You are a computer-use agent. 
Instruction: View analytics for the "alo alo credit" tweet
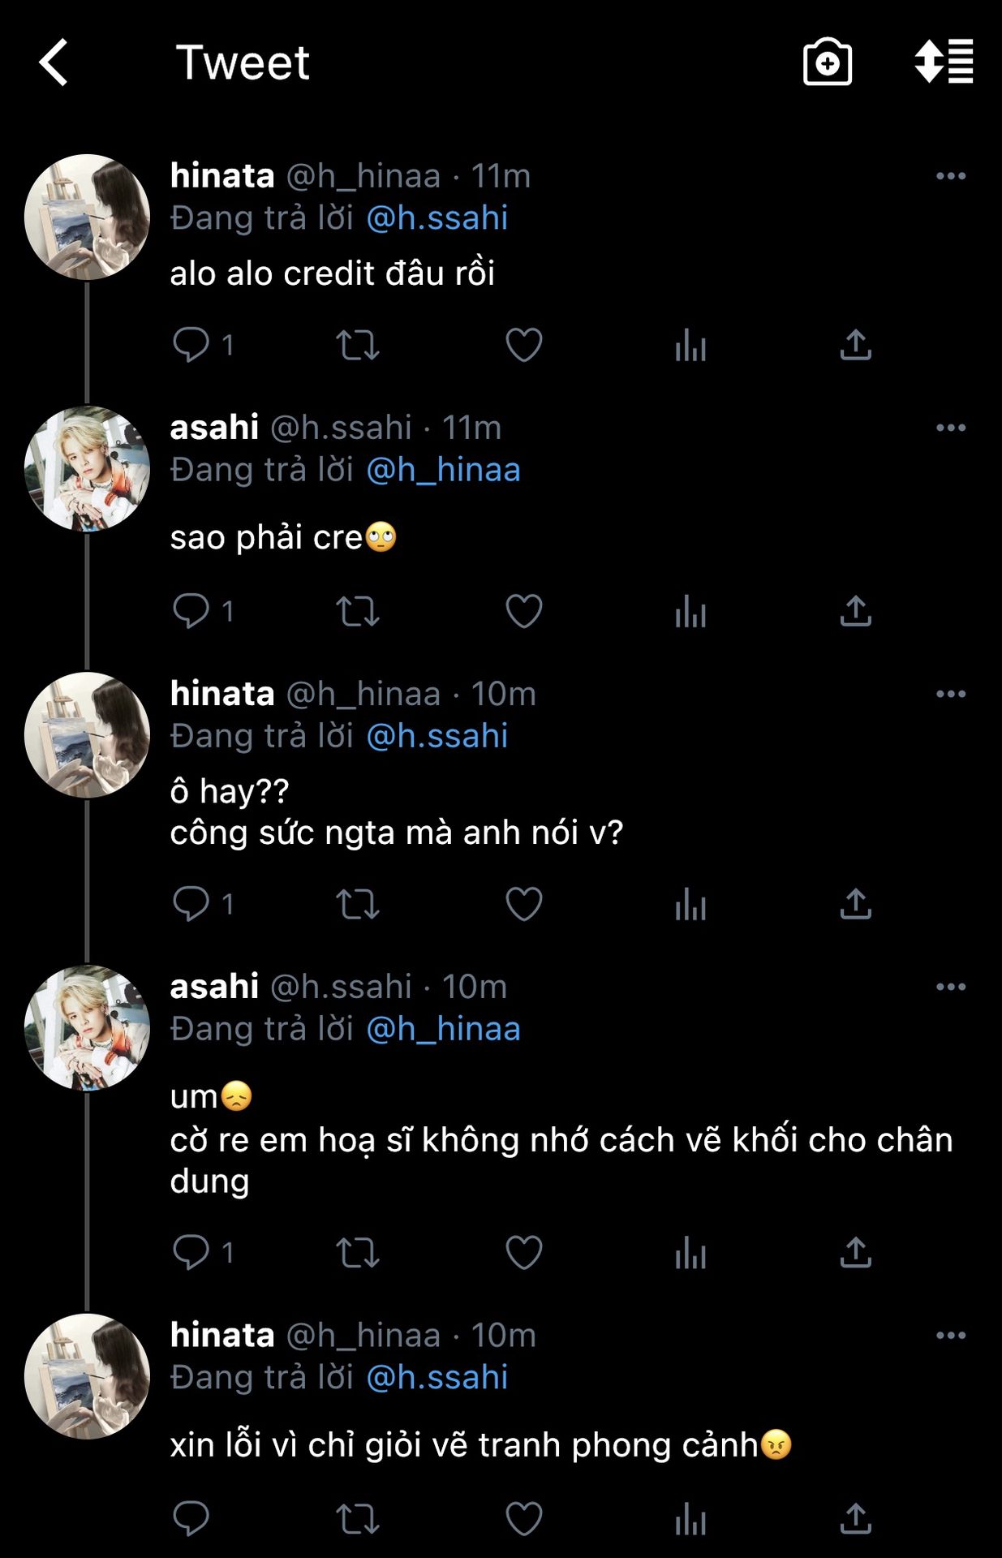tap(690, 345)
